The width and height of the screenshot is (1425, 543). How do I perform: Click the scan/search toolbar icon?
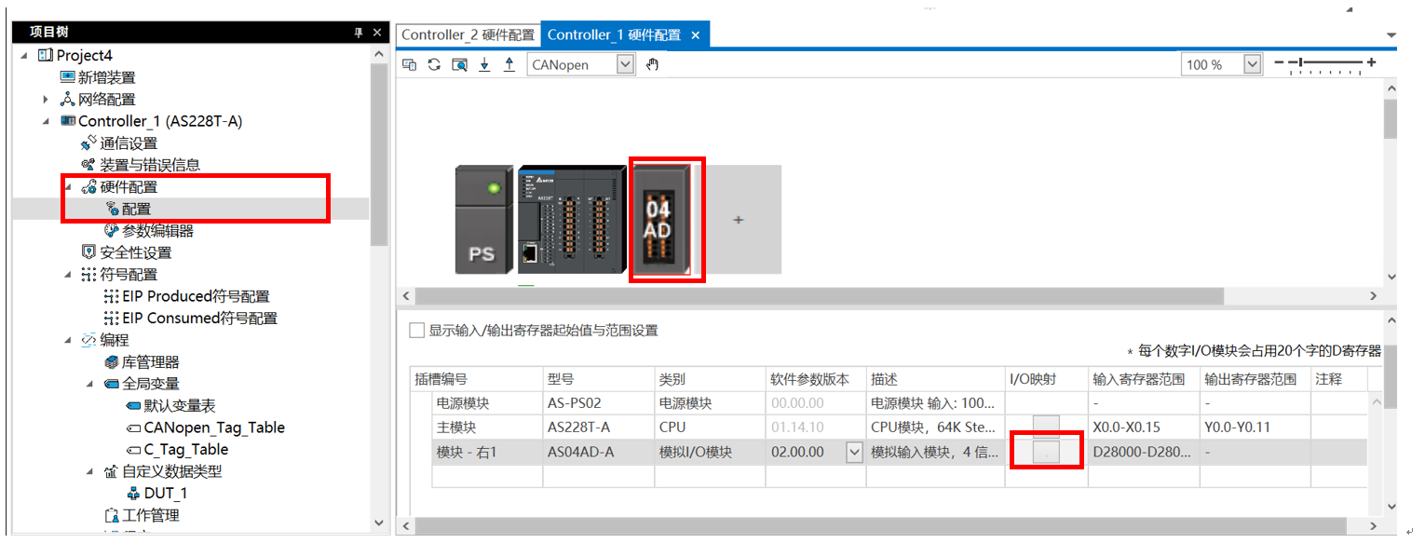tap(459, 64)
